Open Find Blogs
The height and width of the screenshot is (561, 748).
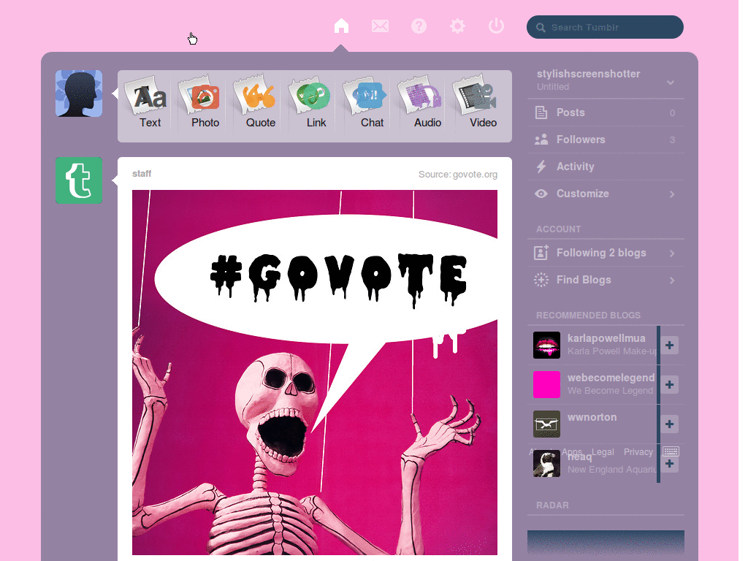click(x=606, y=280)
